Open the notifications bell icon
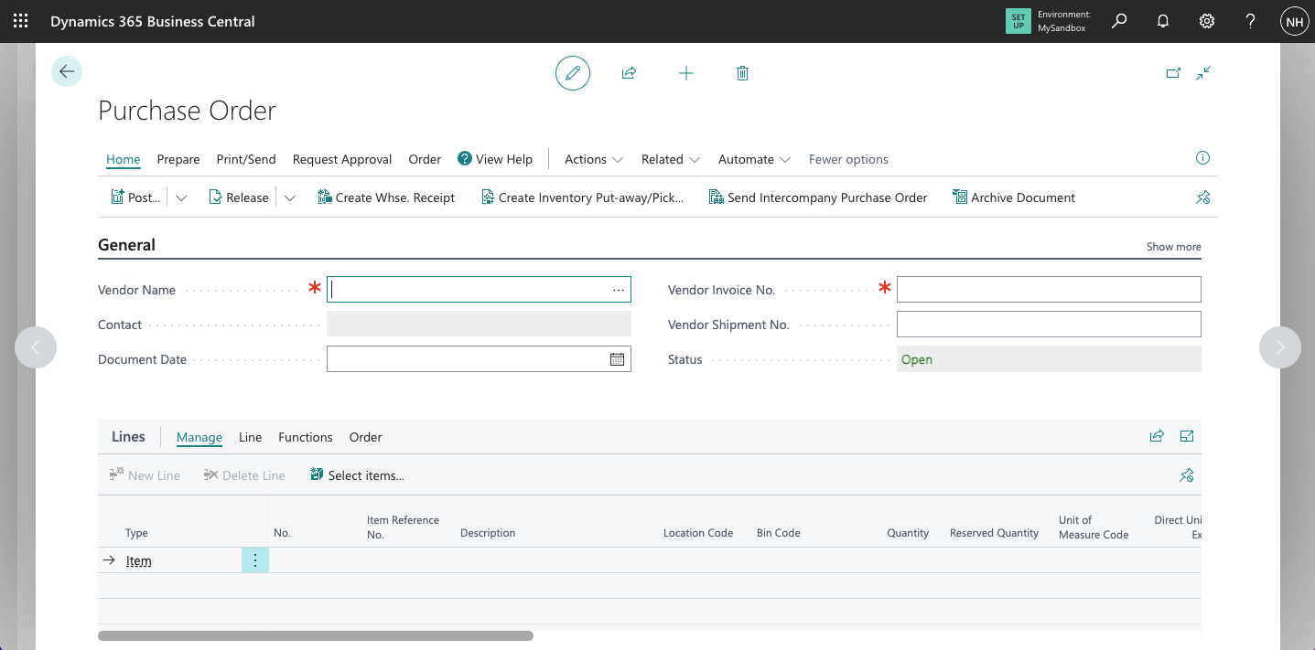The height and width of the screenshot is (650, 1315). pos(1163,21)
